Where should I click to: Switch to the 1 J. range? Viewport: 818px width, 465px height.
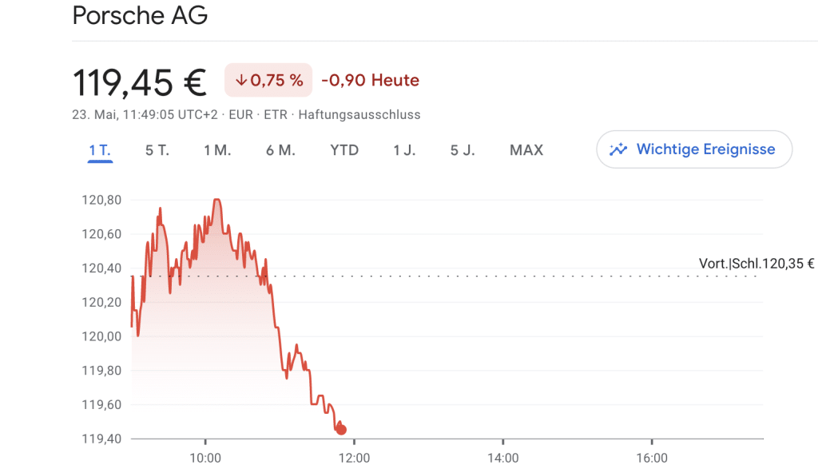tap(404, 150)
